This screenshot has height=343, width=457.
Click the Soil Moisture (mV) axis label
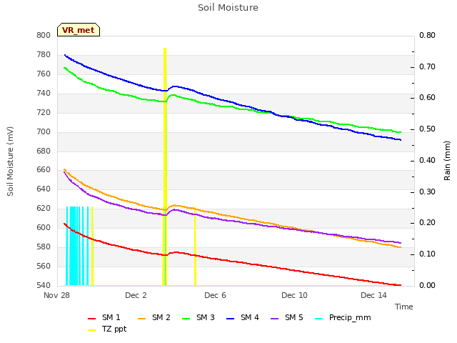click(10, 161)
